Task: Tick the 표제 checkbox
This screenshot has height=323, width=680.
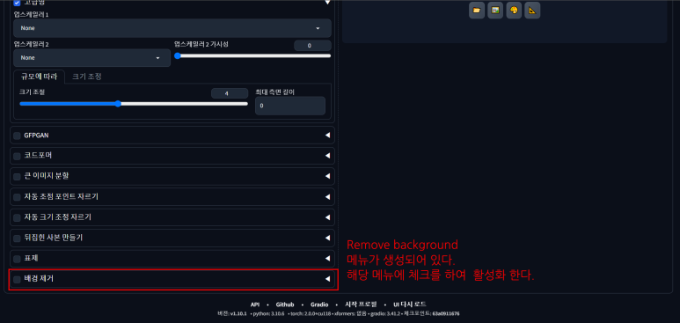Action: click(17, 259)
